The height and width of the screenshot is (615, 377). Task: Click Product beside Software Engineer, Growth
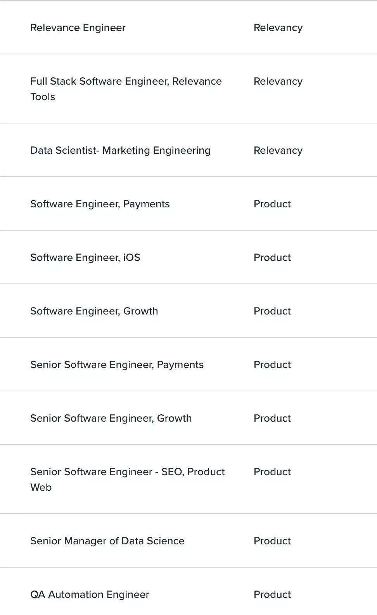[272, 311]
